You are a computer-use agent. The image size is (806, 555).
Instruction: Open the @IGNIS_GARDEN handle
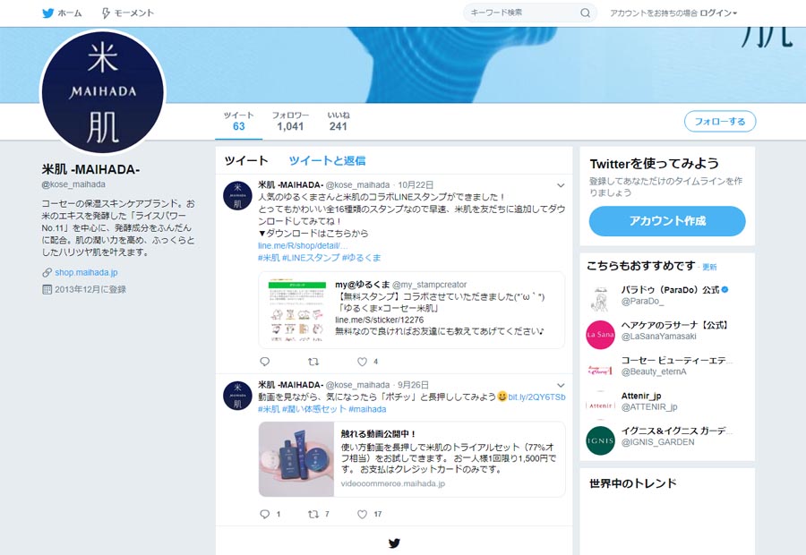point(657,442)
